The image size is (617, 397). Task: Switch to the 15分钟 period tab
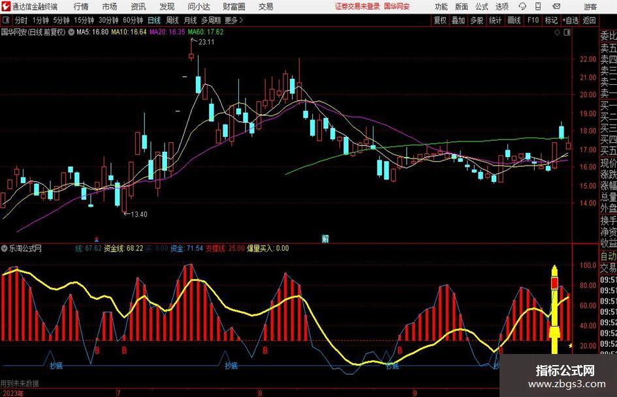coord(84,20)
